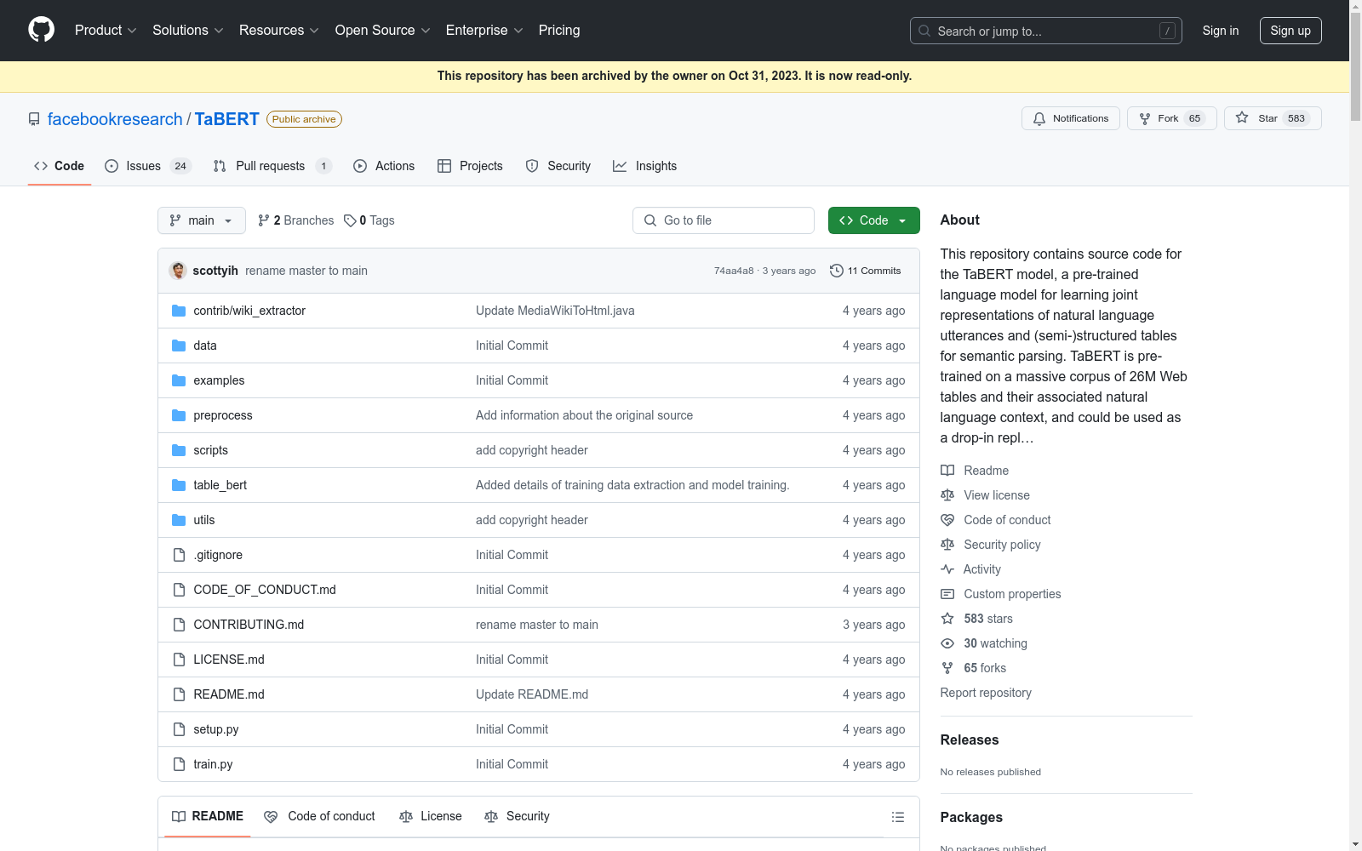Viewport: 1362px width, 851px height.
Task: Open the Issues tab
Action: [x=148, y=166]
